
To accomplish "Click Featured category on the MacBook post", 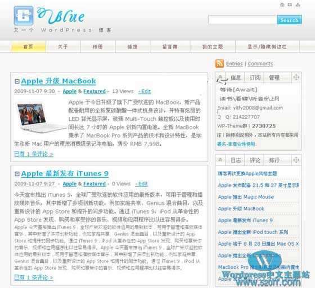I will 94,91.
